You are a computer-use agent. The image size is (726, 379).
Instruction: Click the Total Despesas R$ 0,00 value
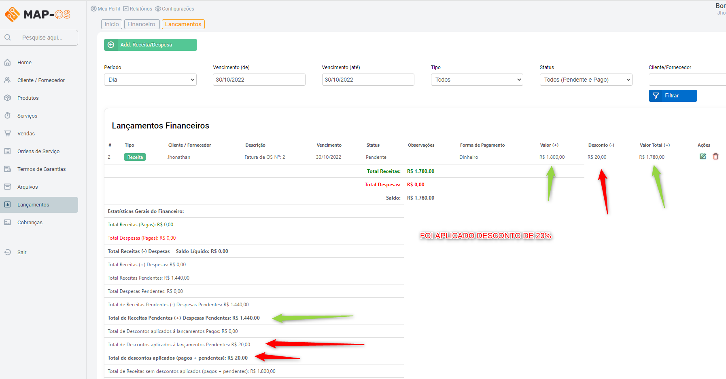[416, 185]
